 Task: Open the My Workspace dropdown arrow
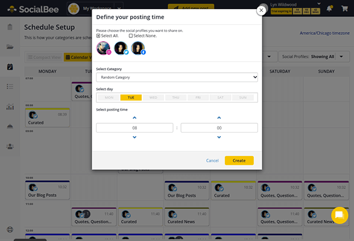point(119,8)
